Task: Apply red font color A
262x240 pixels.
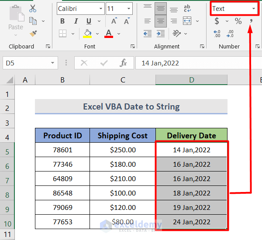Action: 109,34
